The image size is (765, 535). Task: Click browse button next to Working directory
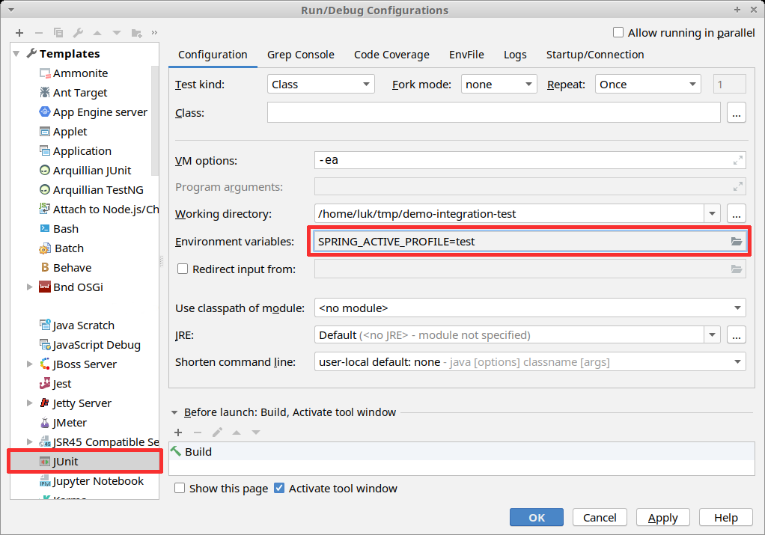tap(737, 214)
